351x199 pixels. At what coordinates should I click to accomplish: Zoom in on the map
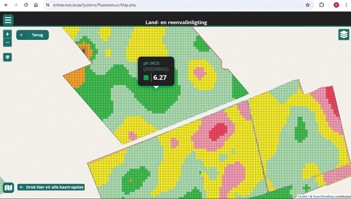click(x=8, y=34)
